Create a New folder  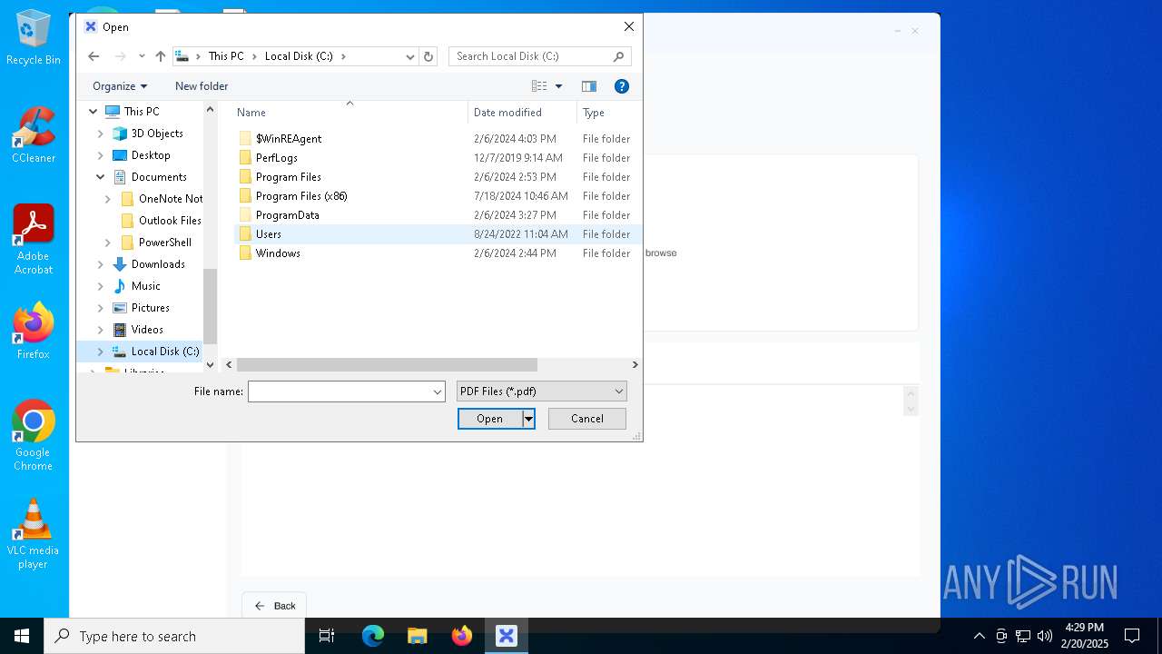tap(202, 86)
